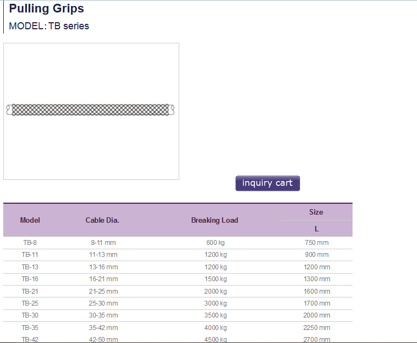Select the TB-8 model cell
The image size is (417, 343).
[x=30, y=243]
